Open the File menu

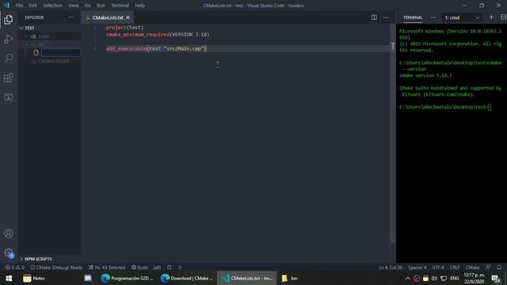[19, 6]
